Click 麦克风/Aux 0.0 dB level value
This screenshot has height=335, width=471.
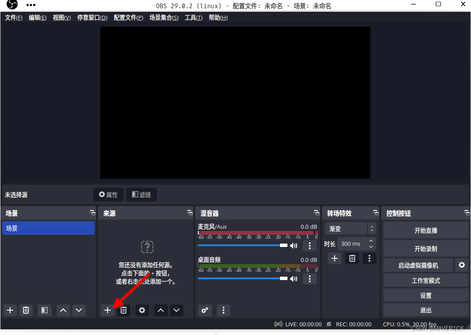tap(309, 227)
